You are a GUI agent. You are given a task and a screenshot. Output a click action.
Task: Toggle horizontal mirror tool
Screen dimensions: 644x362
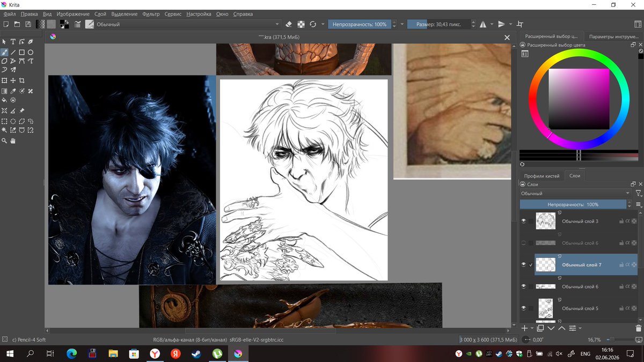coord(482,24)
